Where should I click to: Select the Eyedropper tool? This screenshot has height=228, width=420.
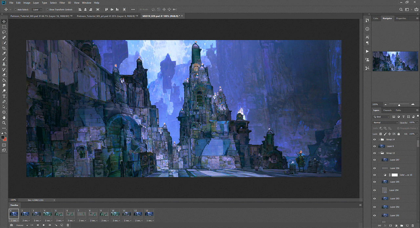tap(4, 53)
